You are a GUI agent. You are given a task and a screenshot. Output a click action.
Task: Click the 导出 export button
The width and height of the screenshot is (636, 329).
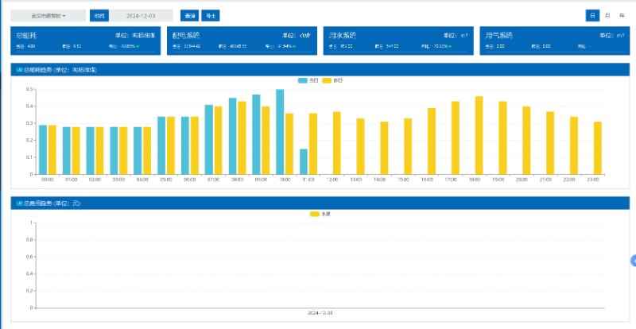pyautogui.click(x=209, y=15)
